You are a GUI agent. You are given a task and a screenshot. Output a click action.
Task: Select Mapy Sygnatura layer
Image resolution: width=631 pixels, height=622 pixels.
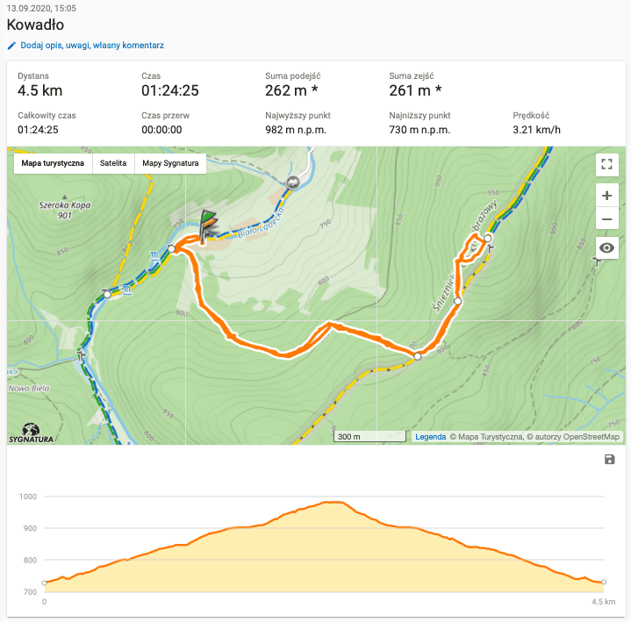pos(170,163)
